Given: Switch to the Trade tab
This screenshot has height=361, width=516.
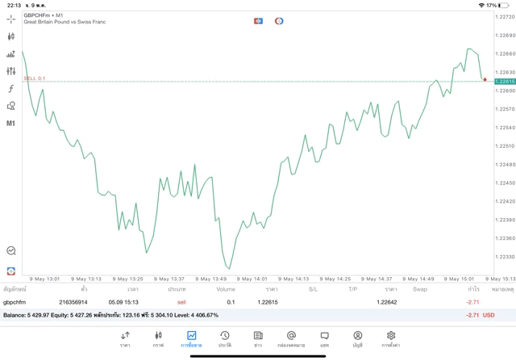Looking at the screenshot, I should click(x=191, y=339).
